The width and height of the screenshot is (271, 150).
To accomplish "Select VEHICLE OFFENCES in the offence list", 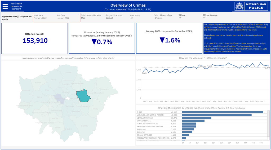I will coord(144,118).
